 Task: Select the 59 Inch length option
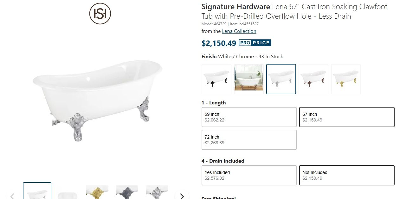249,117
